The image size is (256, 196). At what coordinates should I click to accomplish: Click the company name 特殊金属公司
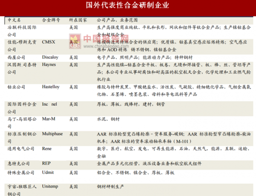(21, 173)
